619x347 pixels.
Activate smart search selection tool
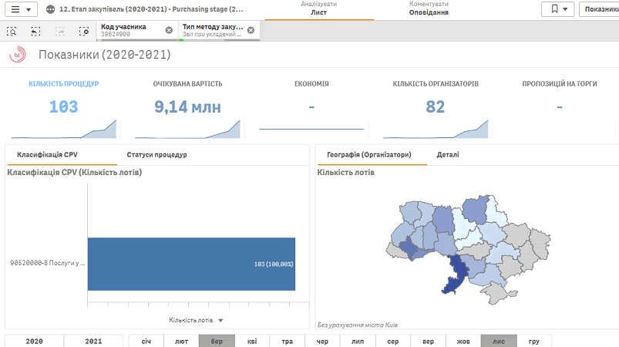click(x=12, y=32)
